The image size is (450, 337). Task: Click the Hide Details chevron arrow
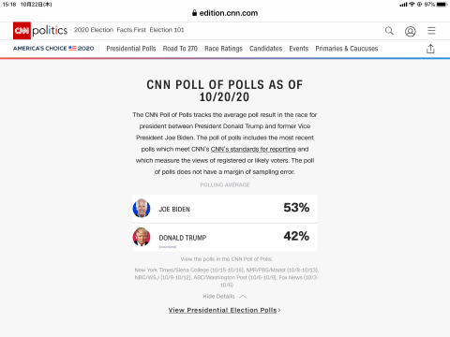click(243, 297)
